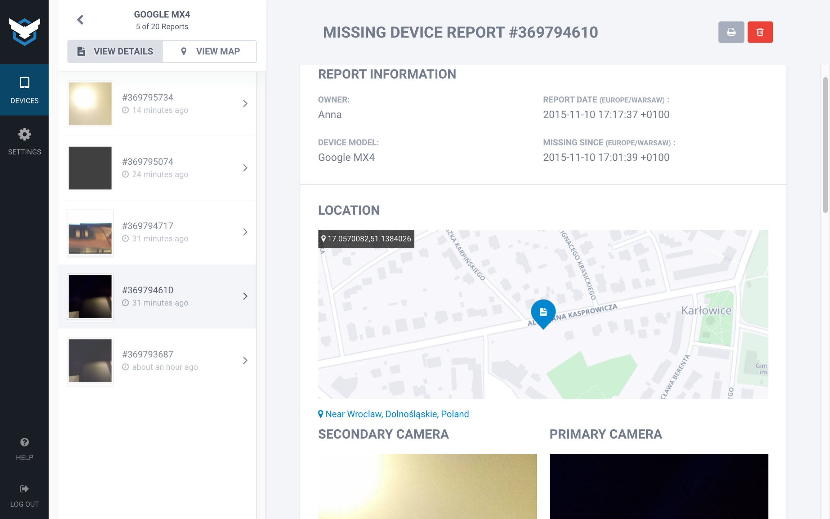The width and height of the screenshot is (830, 519).
Task: Click the Prey shield logo
Action: coord(24,32)
